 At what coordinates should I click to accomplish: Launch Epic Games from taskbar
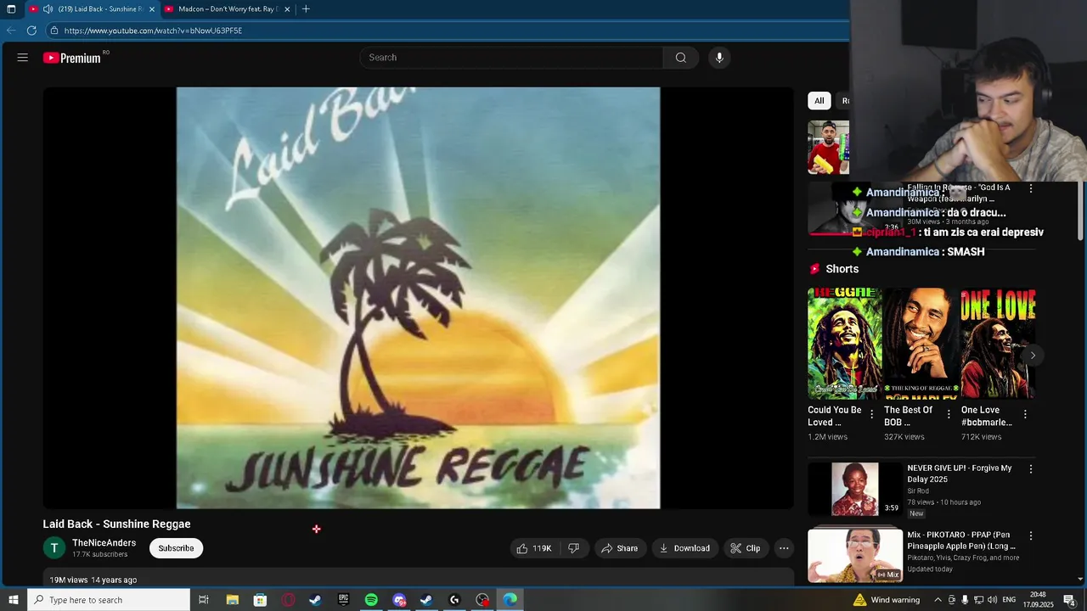[x=343, y=600]
